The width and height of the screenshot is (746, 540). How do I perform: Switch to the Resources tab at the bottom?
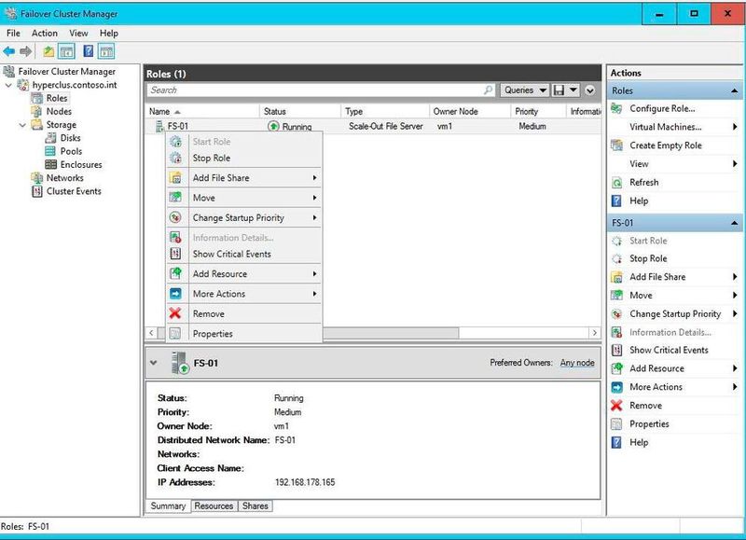click(214, 505)
